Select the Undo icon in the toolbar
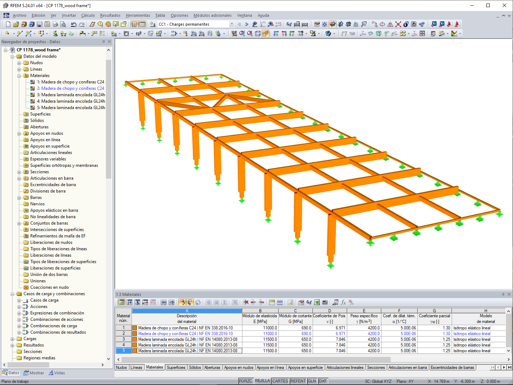 [73, 24]
